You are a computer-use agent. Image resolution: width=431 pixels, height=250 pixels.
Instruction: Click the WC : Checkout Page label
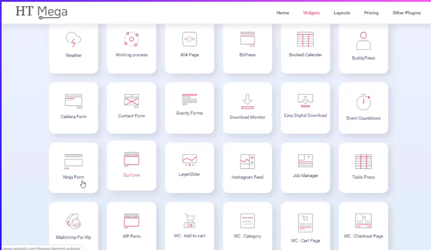pyautogui.click(x=364, y=236)
